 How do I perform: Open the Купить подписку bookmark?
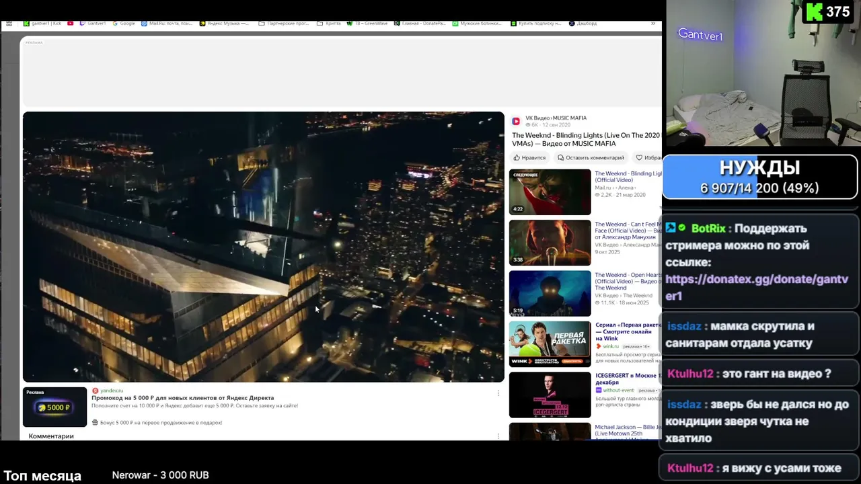point(535,24)
